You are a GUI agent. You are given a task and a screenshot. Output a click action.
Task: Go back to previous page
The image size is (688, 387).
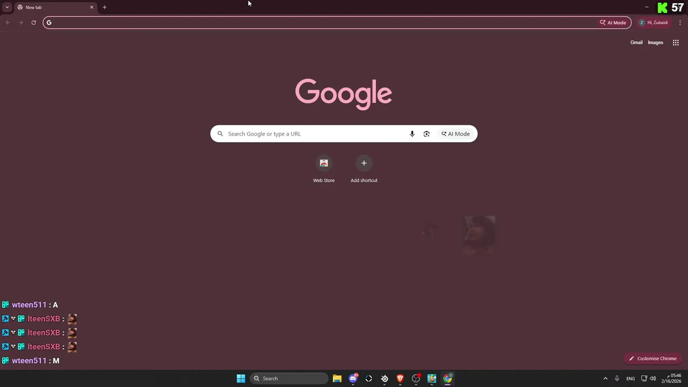8,23
